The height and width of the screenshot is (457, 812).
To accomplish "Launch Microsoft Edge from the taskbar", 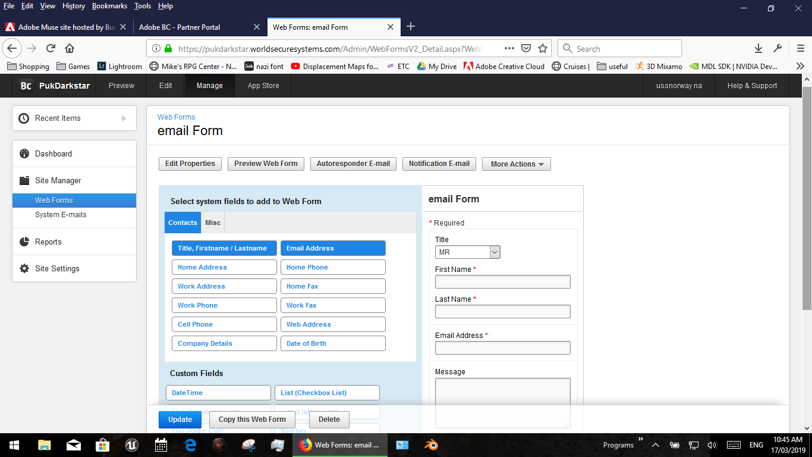I will [190, 445].
